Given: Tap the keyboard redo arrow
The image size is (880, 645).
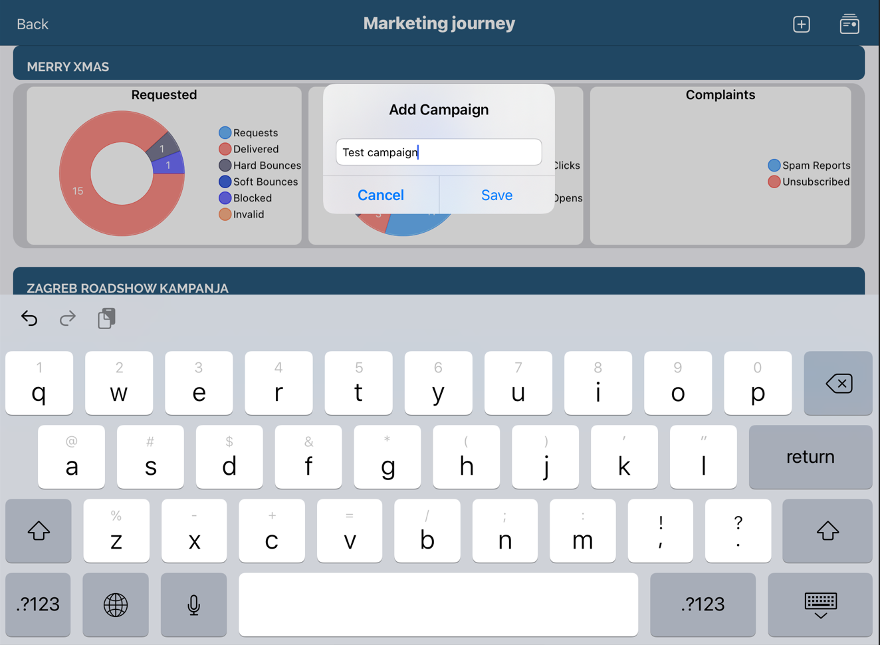Looking at the screenshot, I should [x=67, y=319].
